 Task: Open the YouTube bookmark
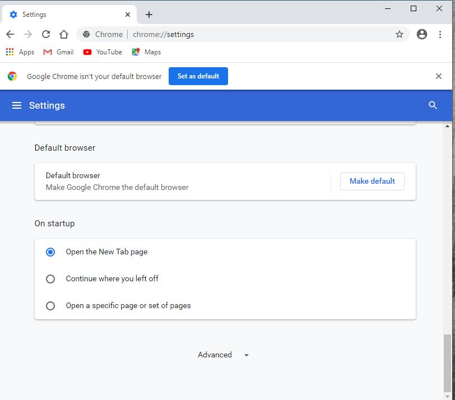tap(103, 52)
